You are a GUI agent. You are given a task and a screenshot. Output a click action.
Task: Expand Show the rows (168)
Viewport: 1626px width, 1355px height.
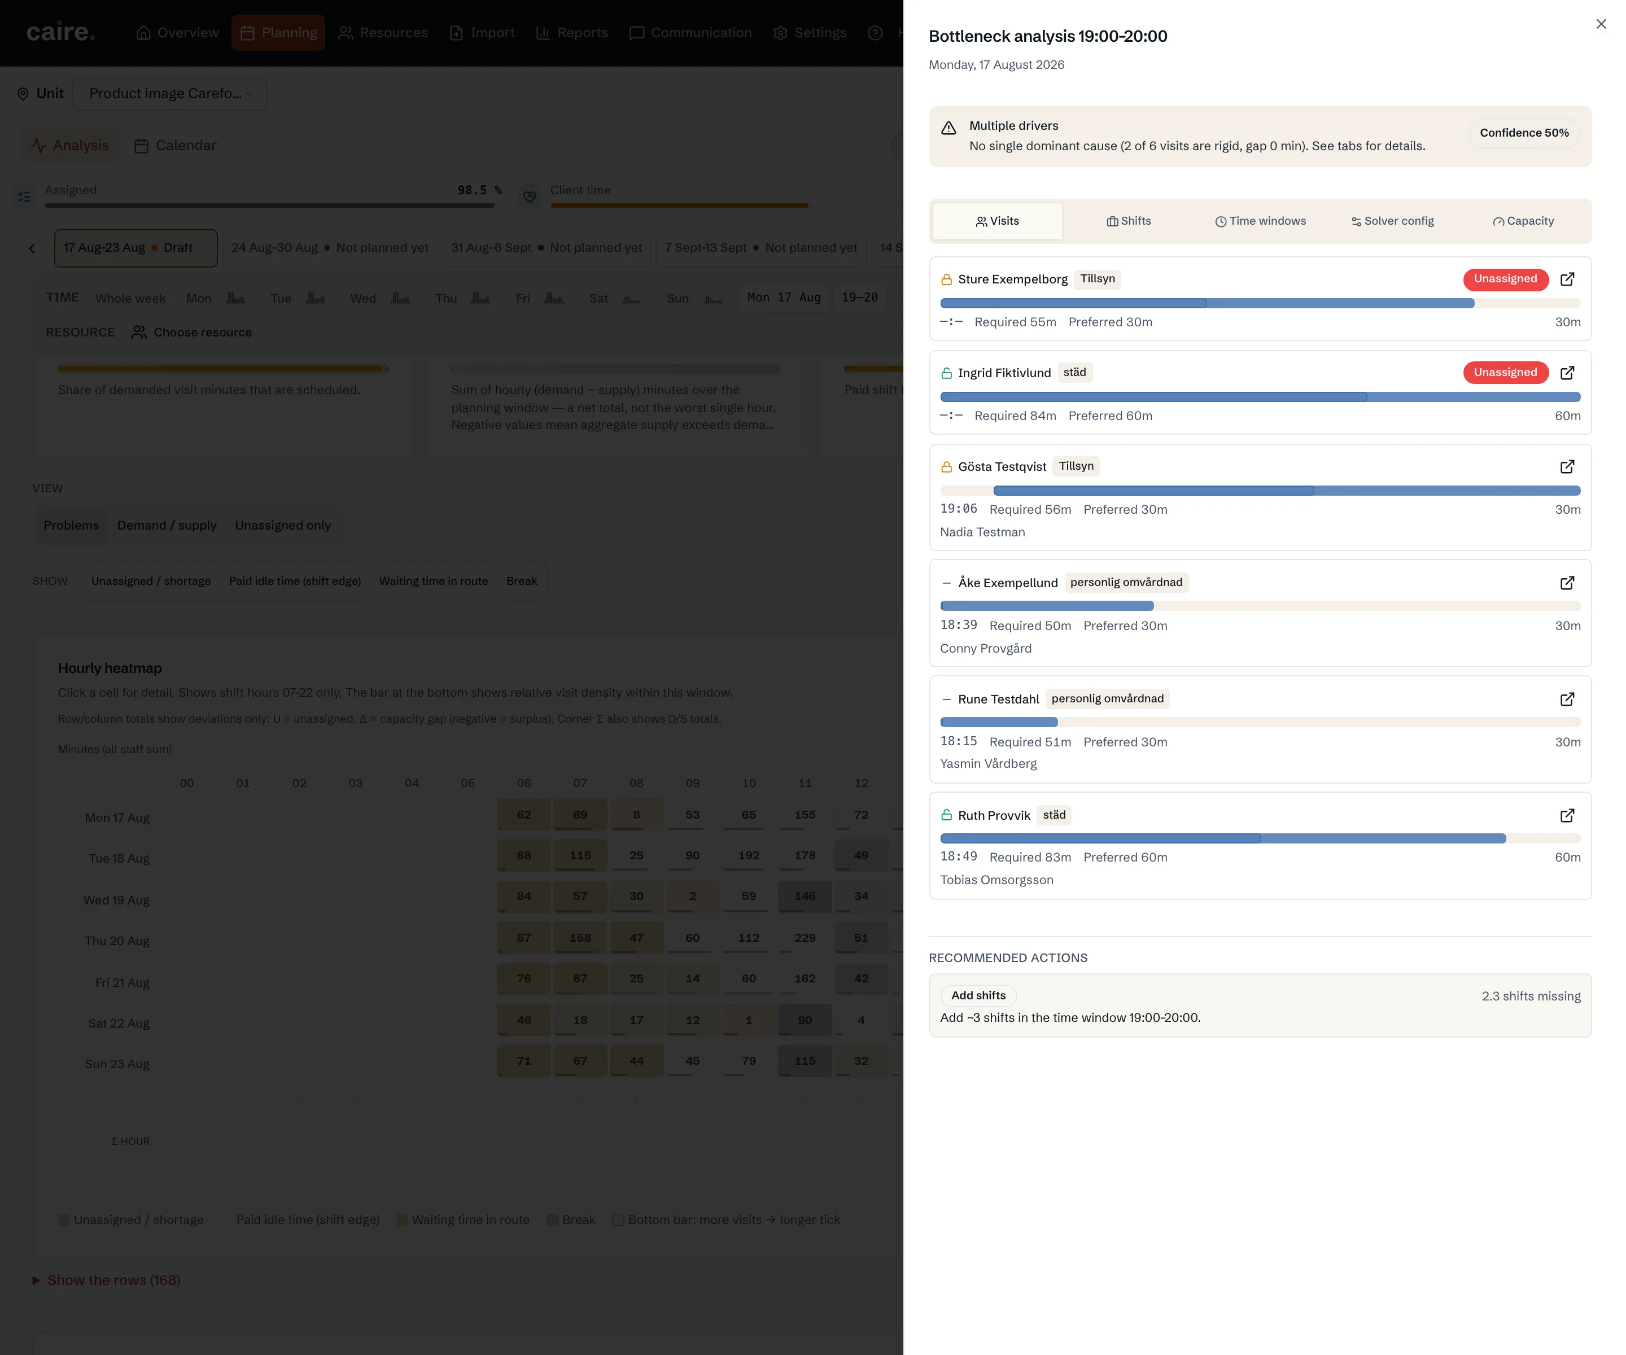(x=106, y=1280)
